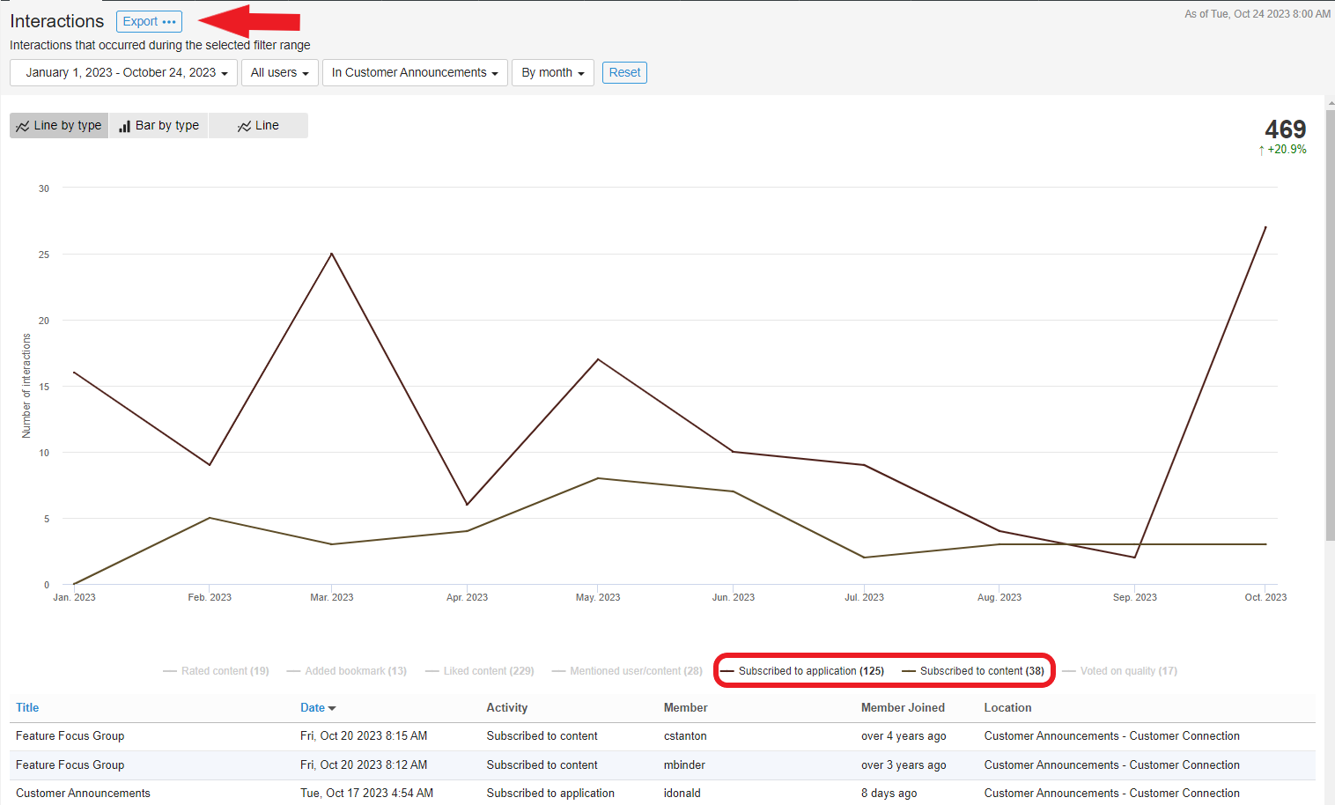Change the By month grouping dropdown

(x=552, y=72)
